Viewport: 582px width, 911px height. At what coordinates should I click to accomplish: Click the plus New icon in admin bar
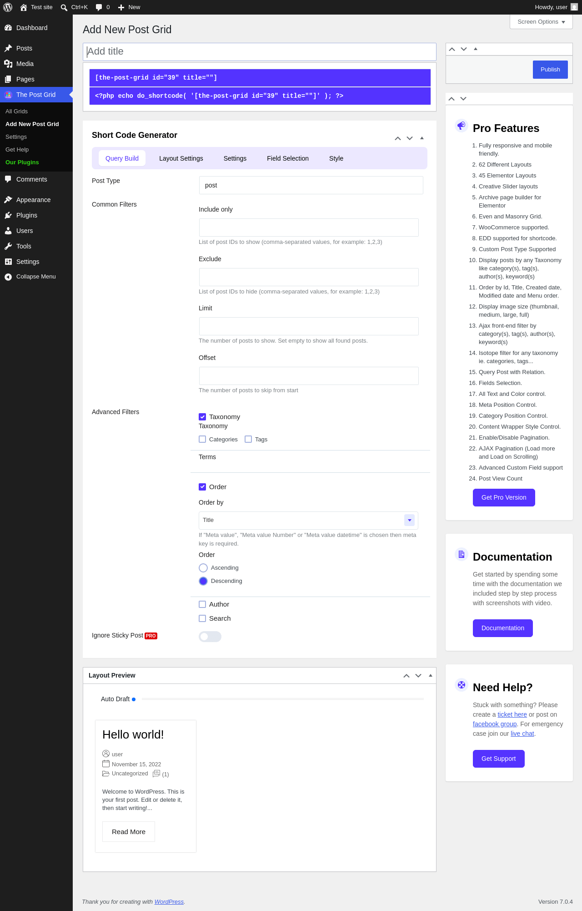(x=121, y=7)
